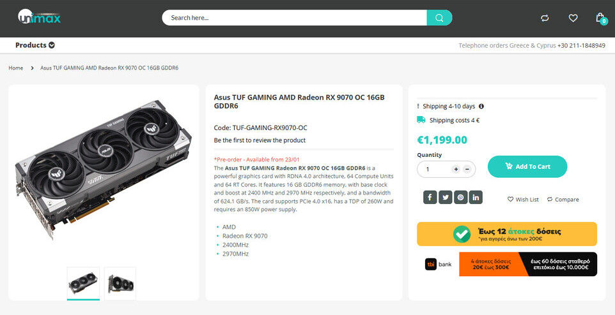The image size is (615, 315).
Task: Expand the Products dropdown menu
Action: (35, 45)
